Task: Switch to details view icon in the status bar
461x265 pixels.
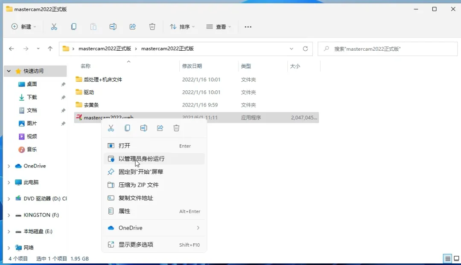Action: 447,259
